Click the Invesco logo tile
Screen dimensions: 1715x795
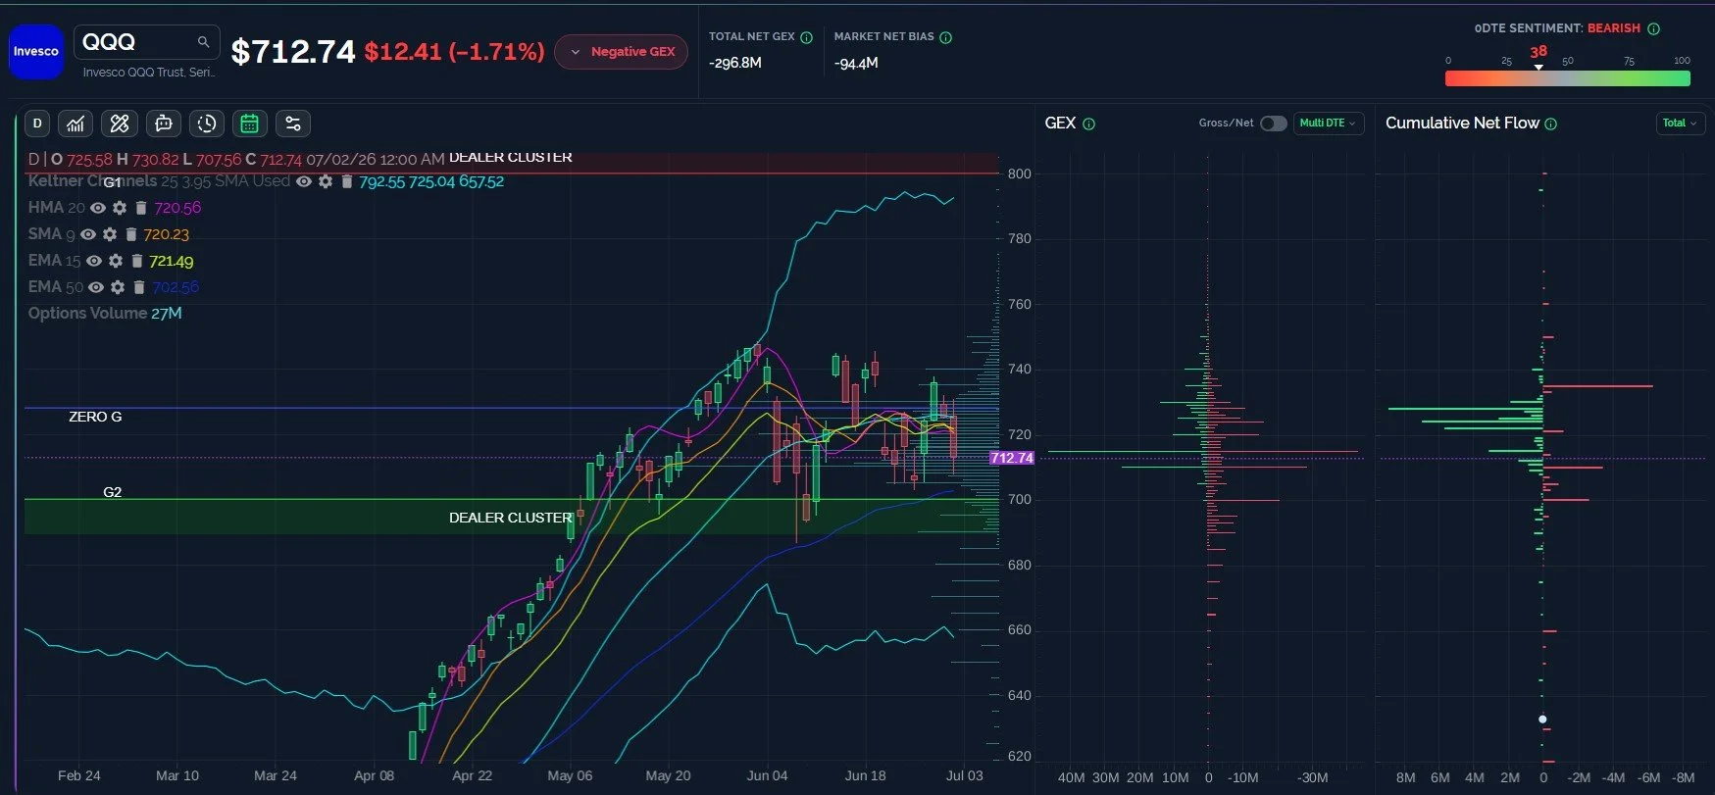pos(36,51)
